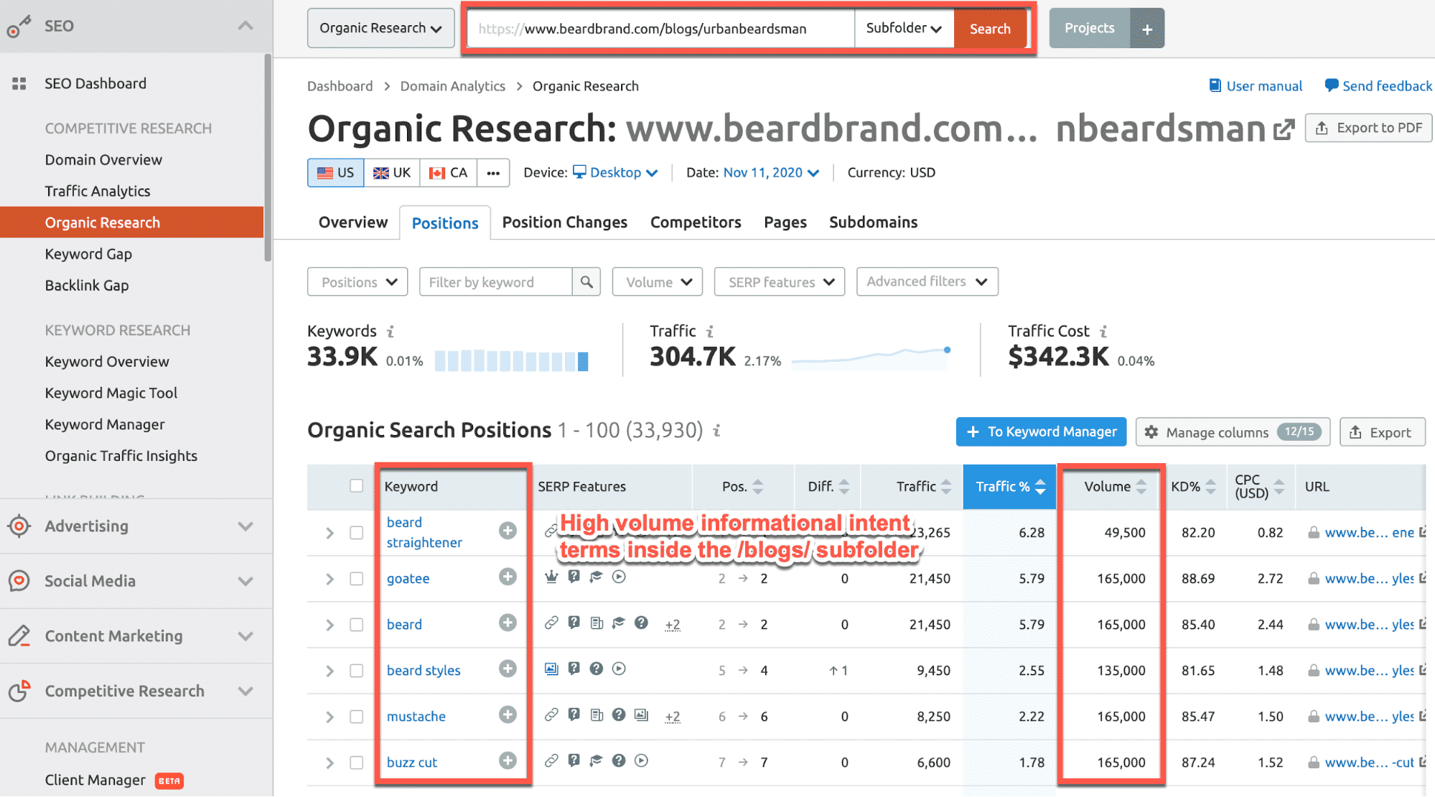This screenshot has height=797, width=1435.
Task: Open the Advanced filters dropdown
Action: click(927, 282)
